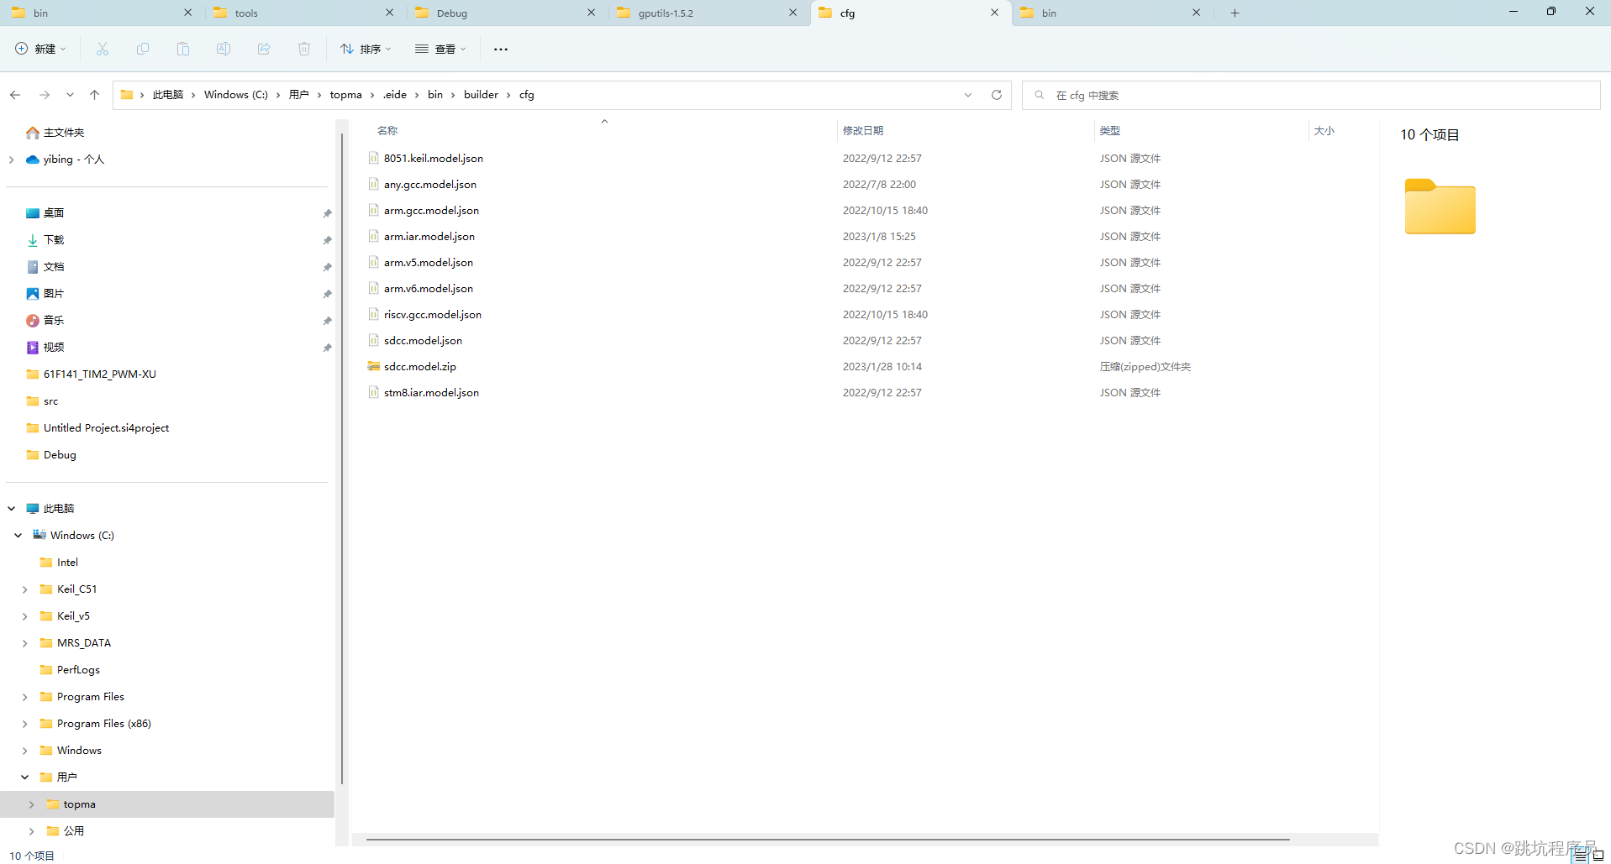Close the tools tab
This screenshot has height=864, width=1611.
pyautogui.click(x=390, y=13)
